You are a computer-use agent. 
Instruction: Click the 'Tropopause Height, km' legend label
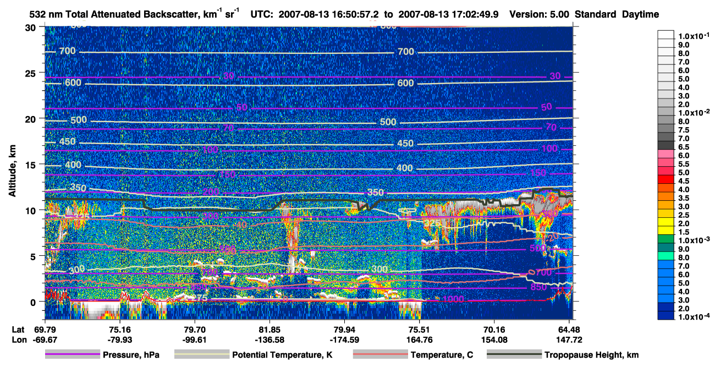point(591,355)
